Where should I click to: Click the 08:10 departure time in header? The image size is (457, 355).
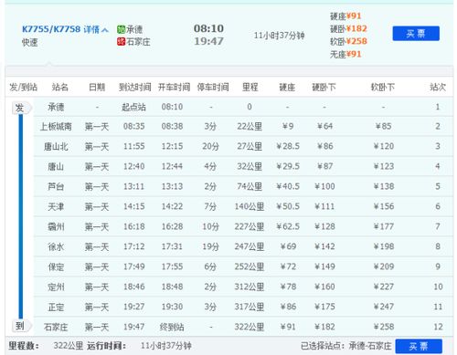point(209,28)
